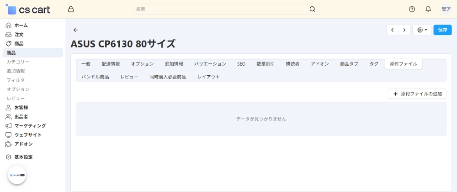457x192 pixels.
Task: Expand the マーケティング sidebar menu
Action: (x=30, y=125)
